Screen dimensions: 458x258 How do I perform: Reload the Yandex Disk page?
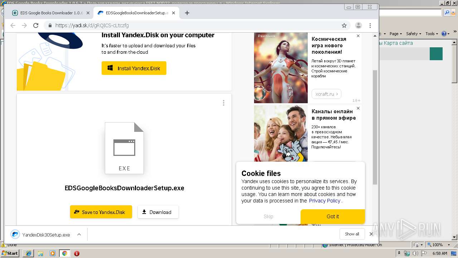coord(36,25)
